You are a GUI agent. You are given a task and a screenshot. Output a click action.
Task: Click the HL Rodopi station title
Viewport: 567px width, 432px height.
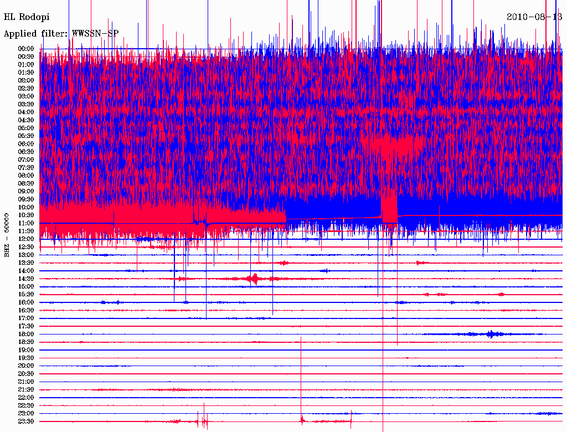27,17
